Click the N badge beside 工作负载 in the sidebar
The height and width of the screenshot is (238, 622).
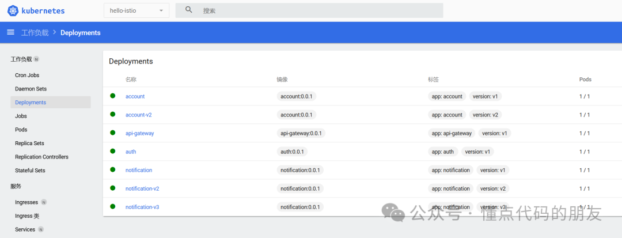point(36,59)
